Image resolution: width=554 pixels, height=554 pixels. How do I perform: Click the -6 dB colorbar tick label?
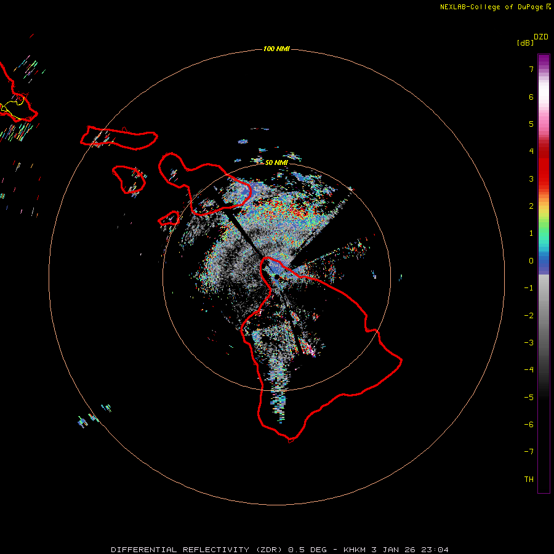point(529,425)
